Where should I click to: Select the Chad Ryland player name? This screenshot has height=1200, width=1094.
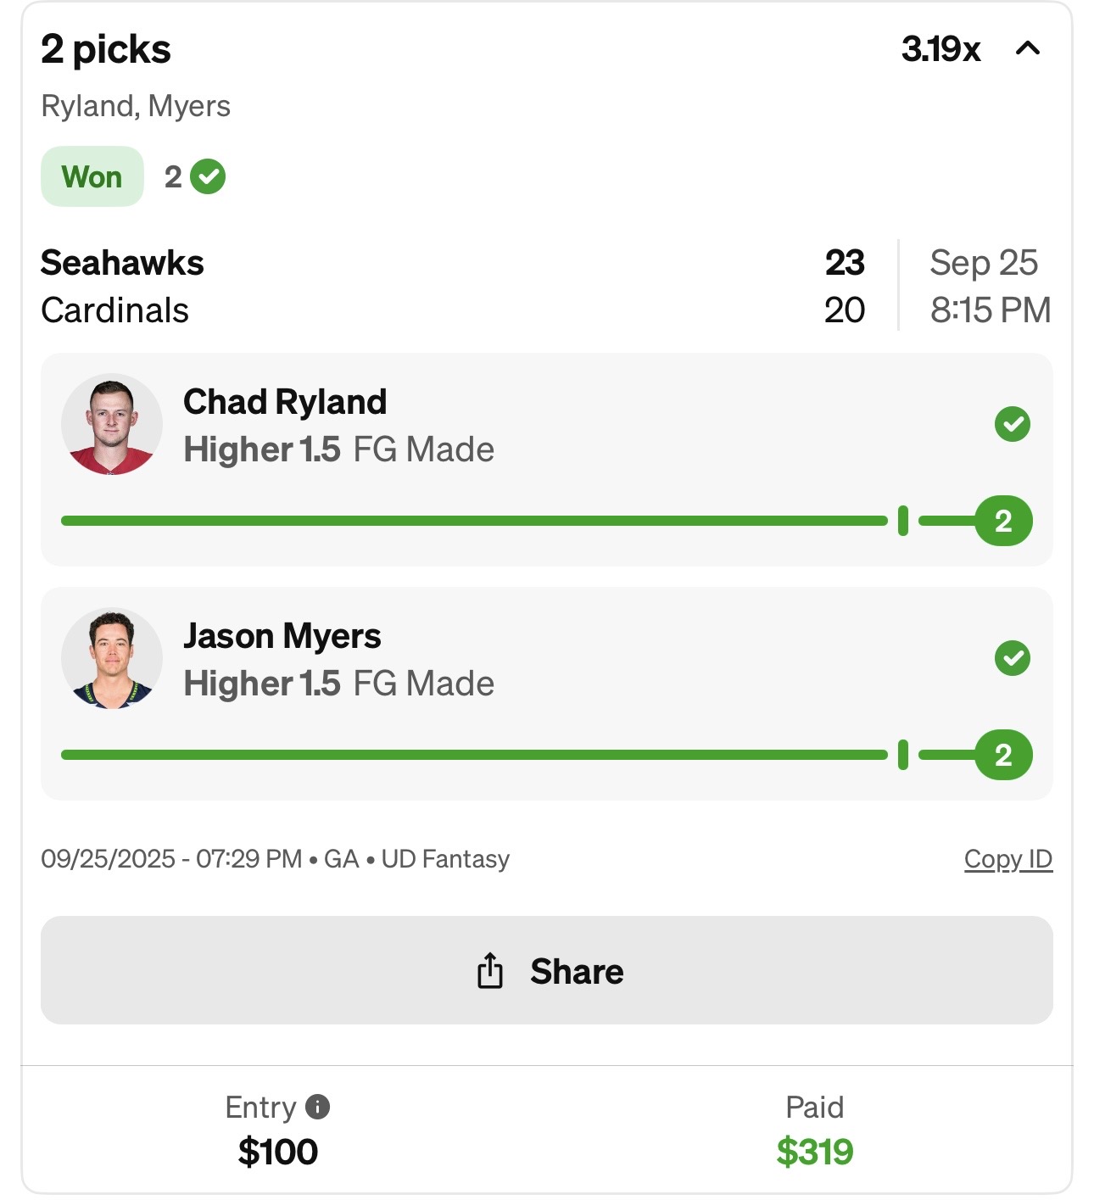[x=285, y=402]
